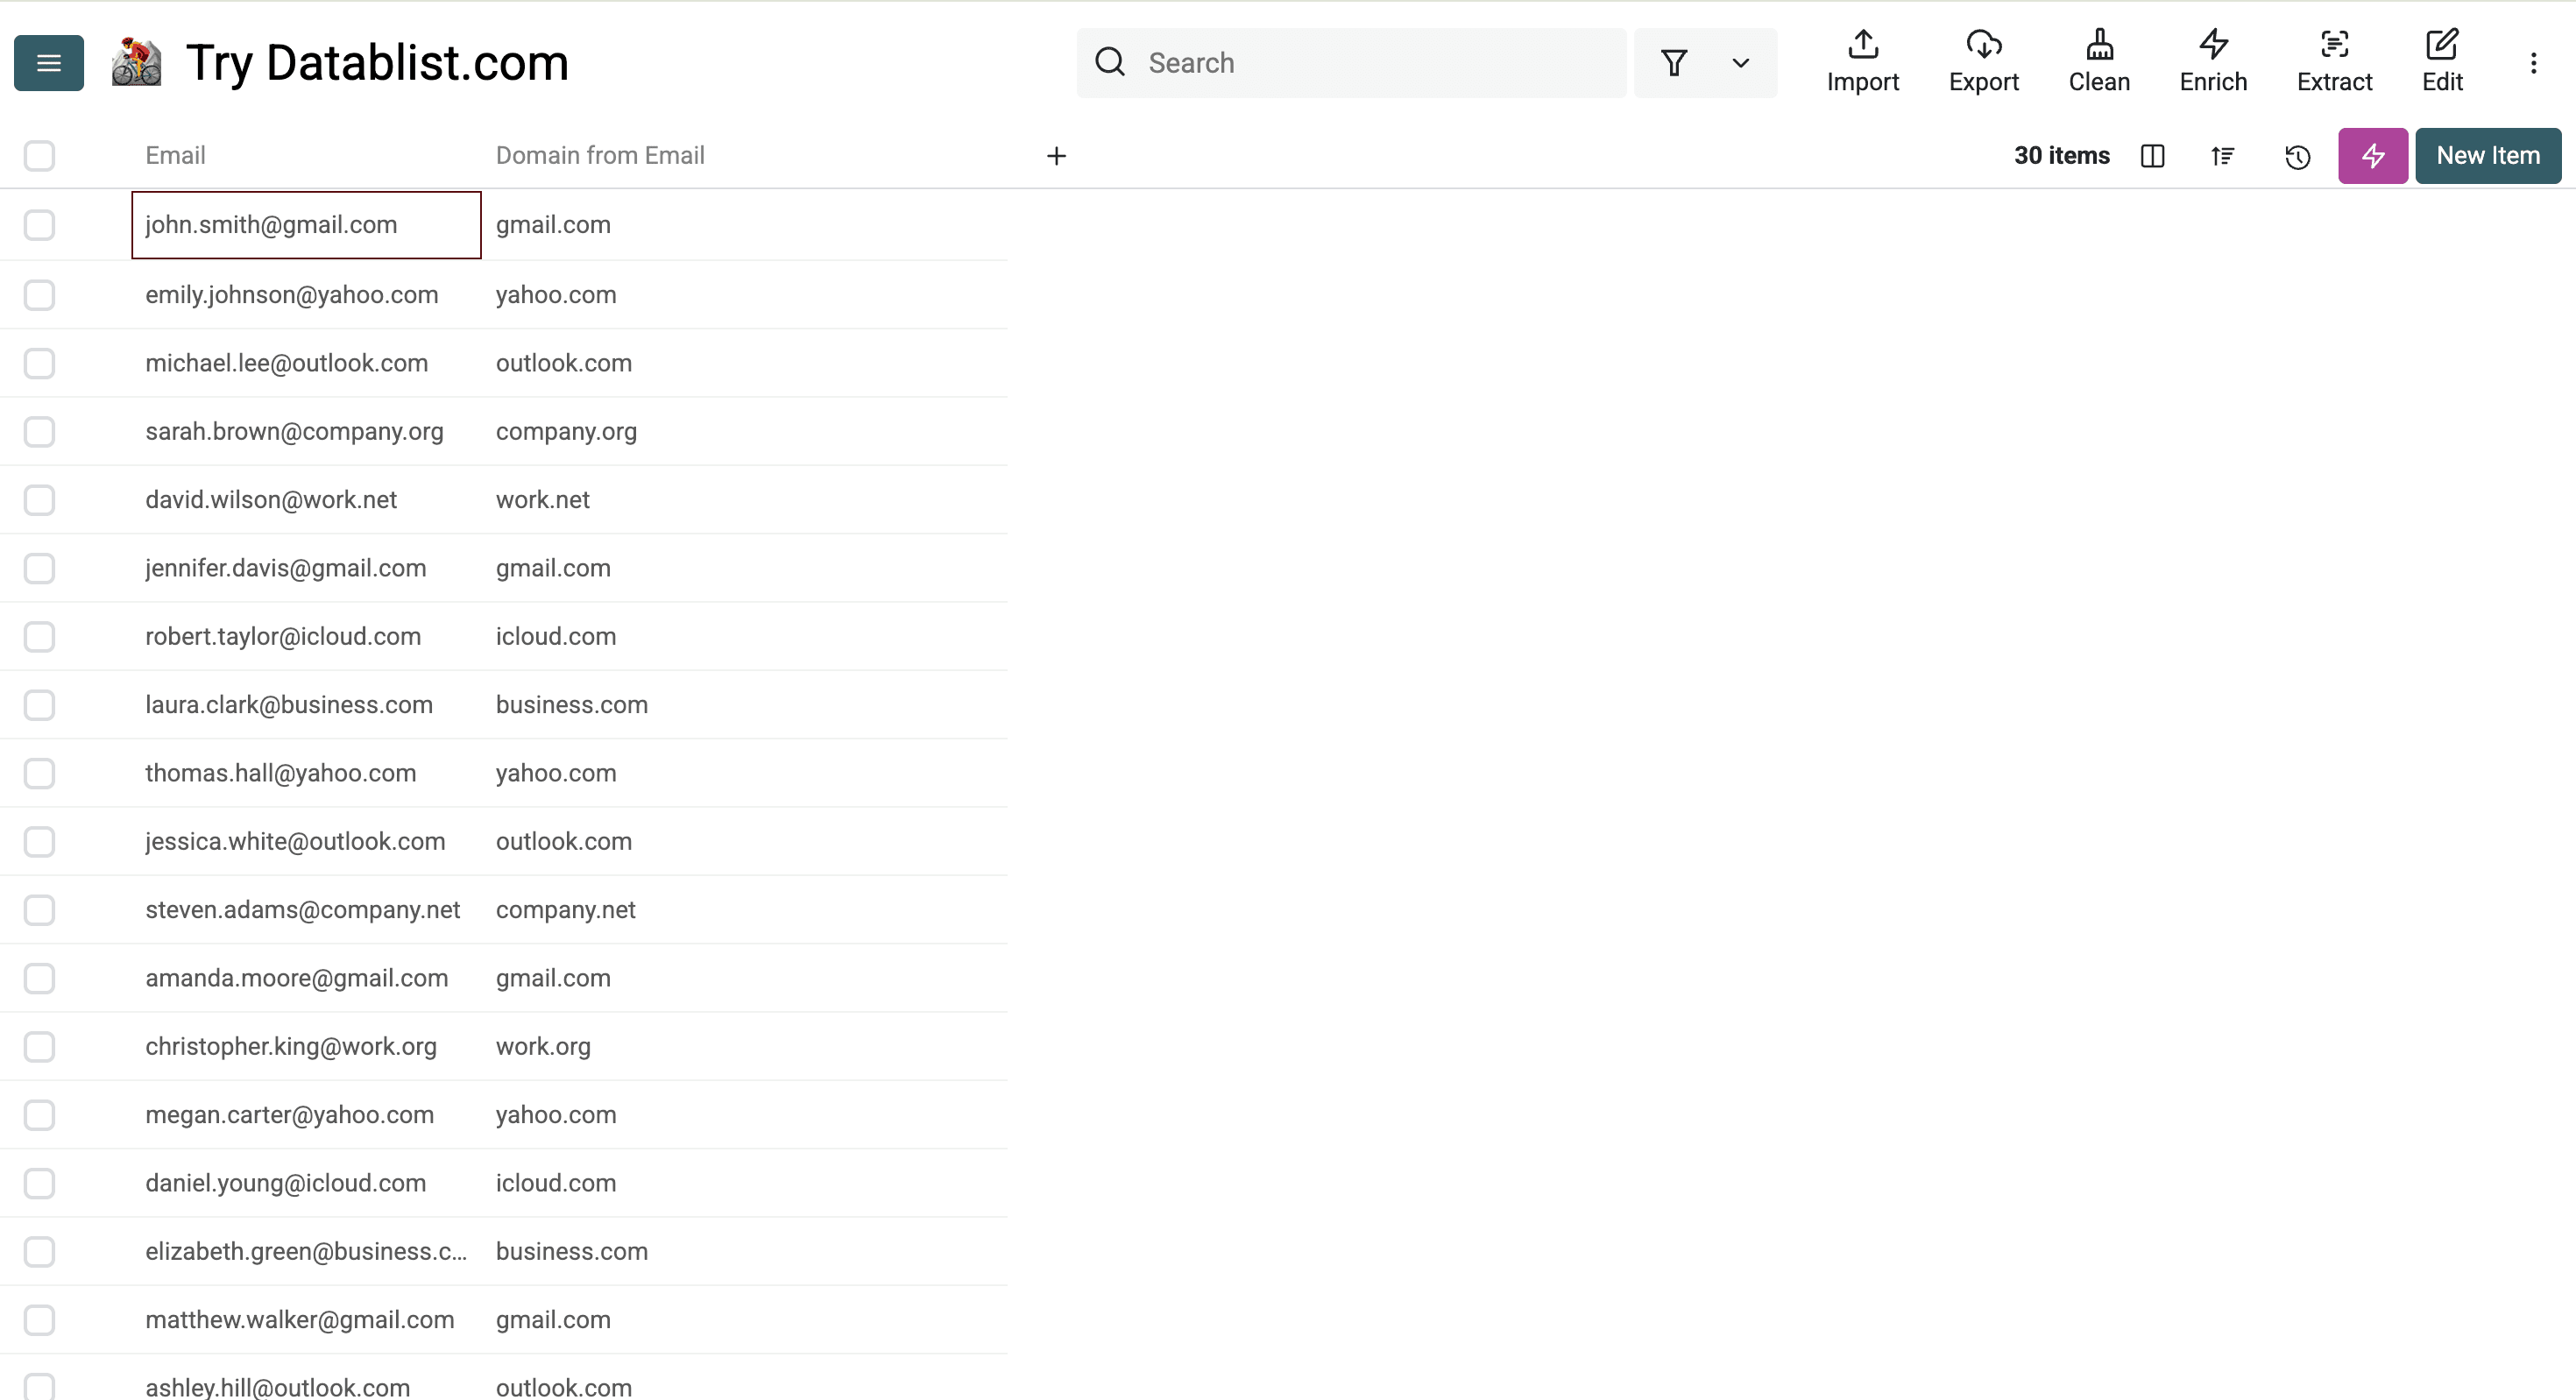Screen dimensions: 2576x1400
Task: Launch the Enrich feature
Action: 2212,62
